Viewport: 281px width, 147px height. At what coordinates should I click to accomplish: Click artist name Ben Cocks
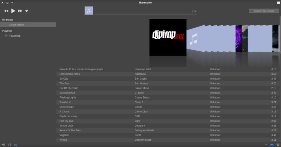click(141, 79)
